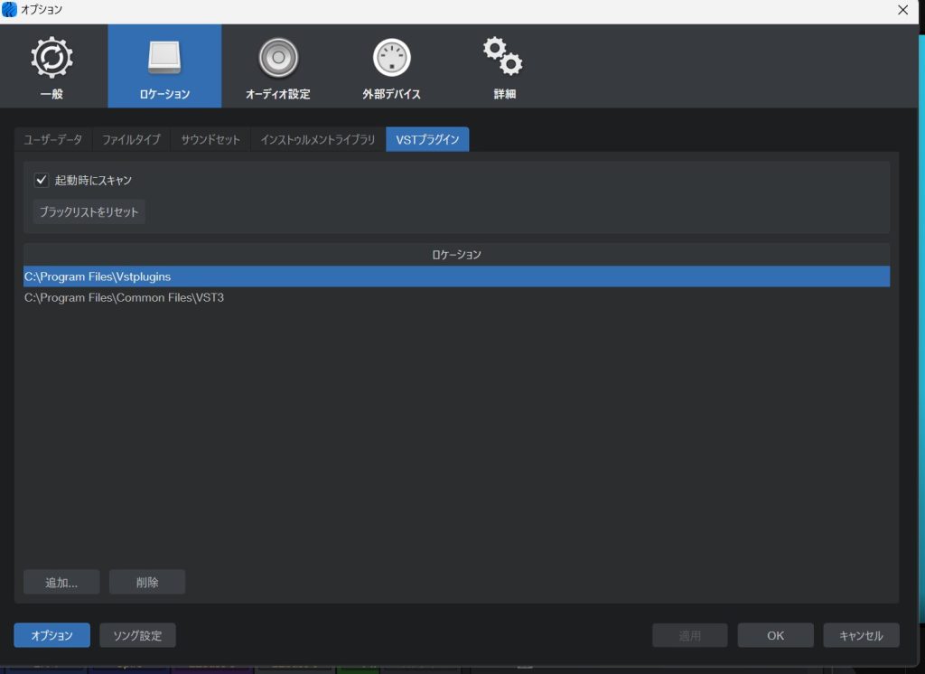Switch to the ユーザーデータ tab
Viewport: 925px width, 674px height.
click(x=53, y=140)
